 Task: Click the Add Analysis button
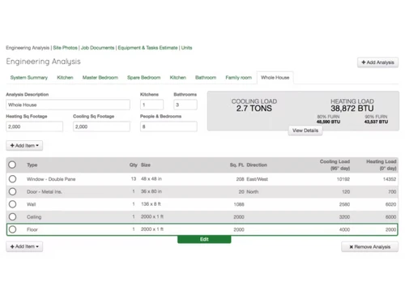(377, 62)
